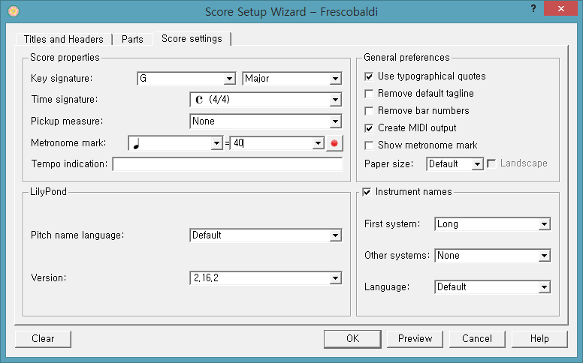Open the Other systems dropdown
The width and height of the screenshot is (583, 363).
click(x=492, y=256)
